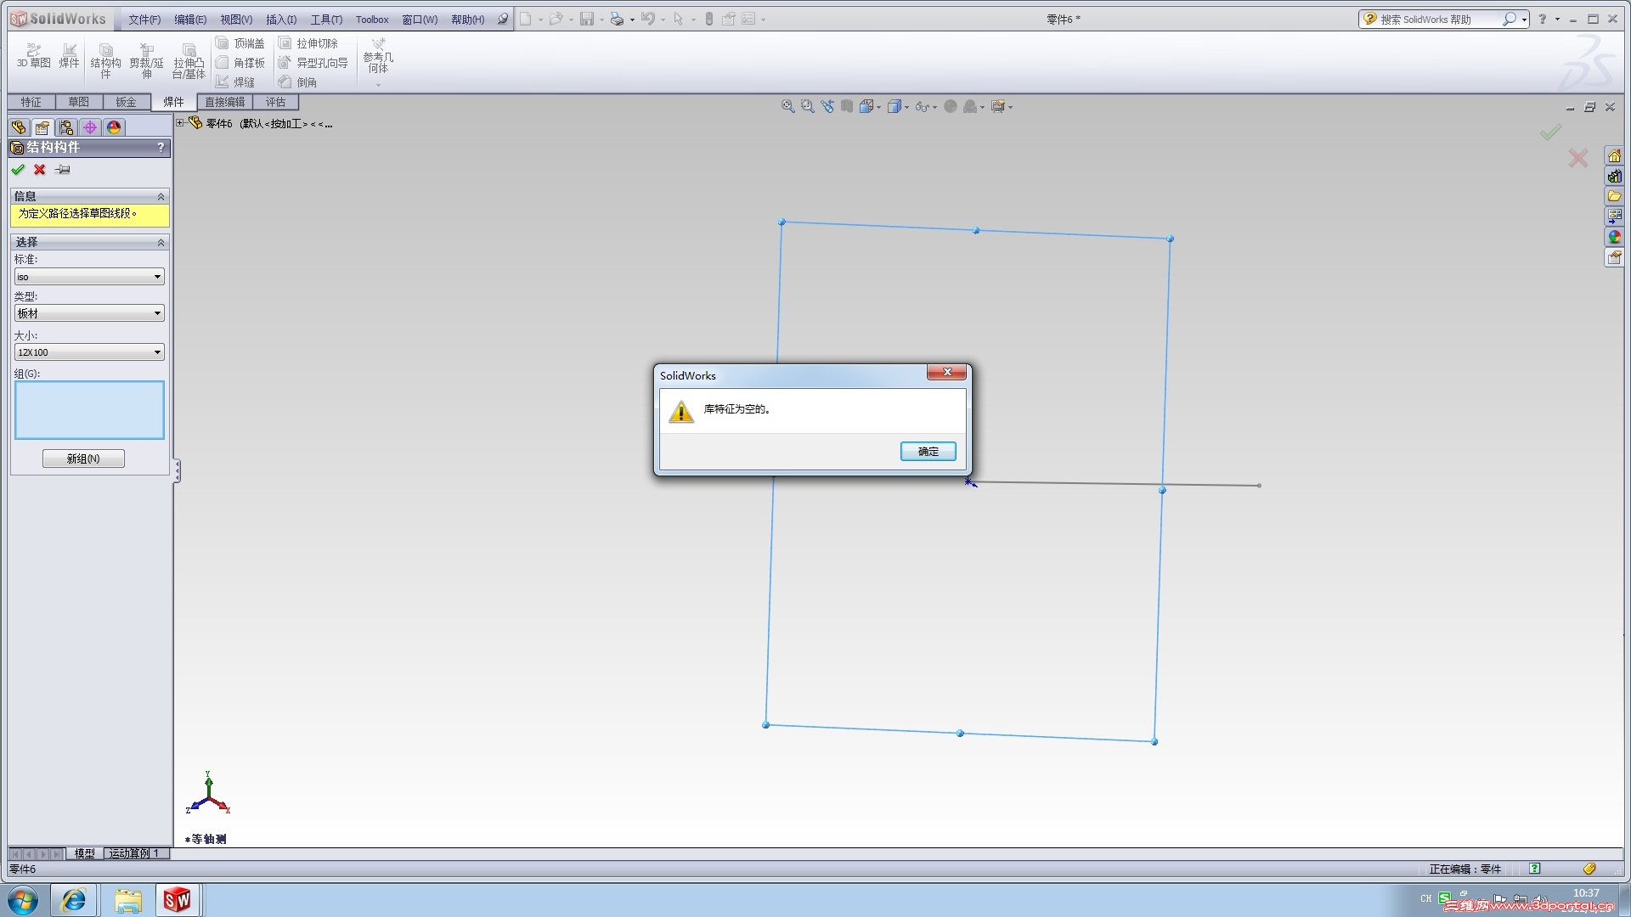
Task: Click the red X cancel icon in the property manager
Action: click(39, 170)
